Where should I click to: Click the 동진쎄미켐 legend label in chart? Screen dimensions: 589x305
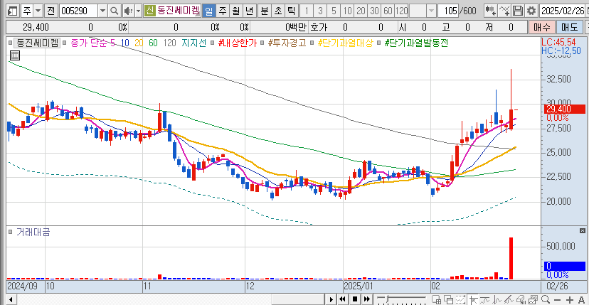(36, 43)
